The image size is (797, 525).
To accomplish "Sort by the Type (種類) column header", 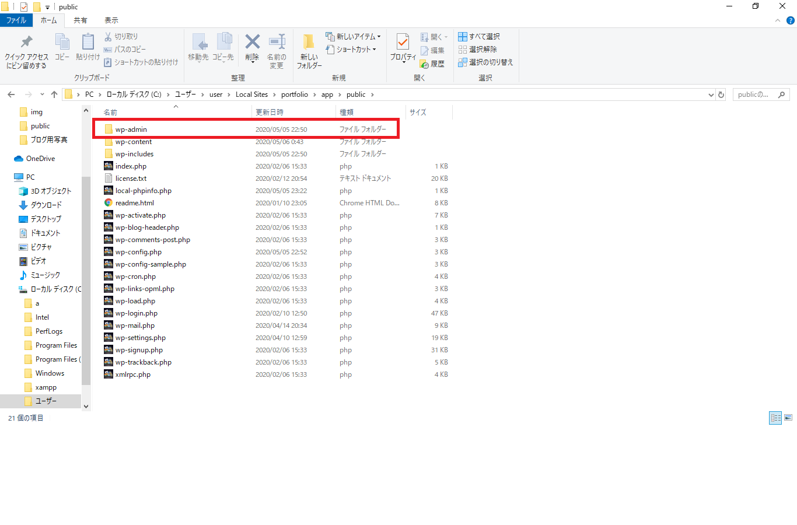I will pos(370,112).
